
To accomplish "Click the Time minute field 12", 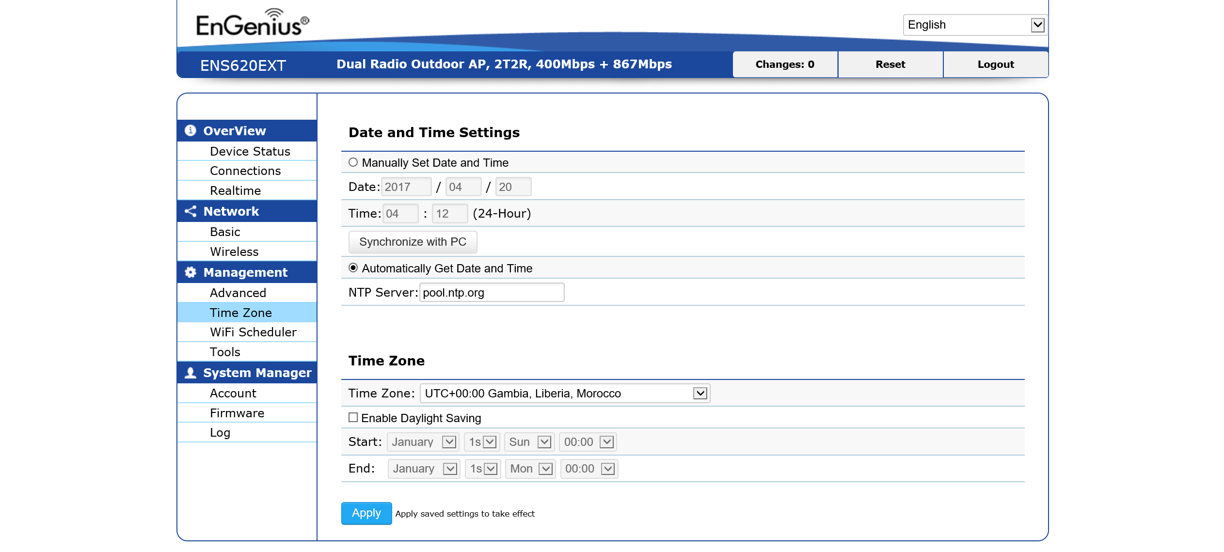I will click(x=450, y=213).
